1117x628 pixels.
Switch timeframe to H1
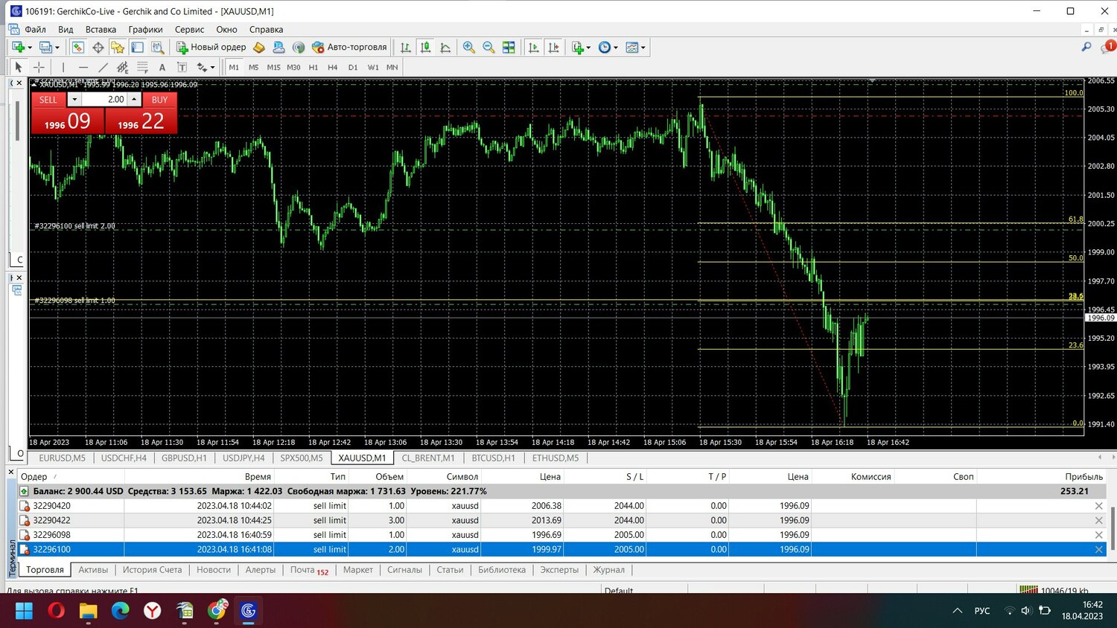tap(314, 67)
